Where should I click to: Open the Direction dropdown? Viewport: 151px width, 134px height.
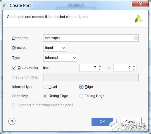55,48
